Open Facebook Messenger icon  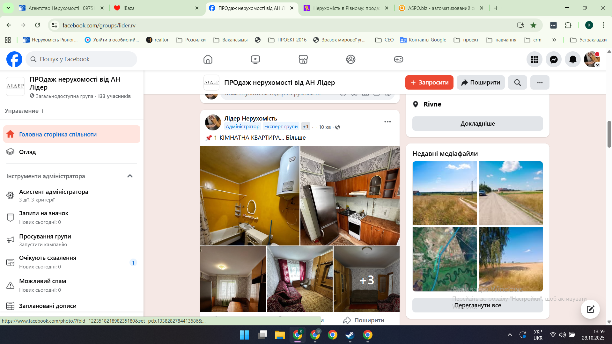click(x=554, y=59)
